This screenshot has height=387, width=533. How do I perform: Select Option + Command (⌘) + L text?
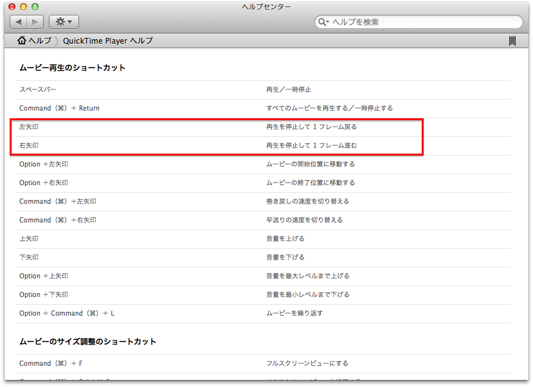click(x=67, y=313)
